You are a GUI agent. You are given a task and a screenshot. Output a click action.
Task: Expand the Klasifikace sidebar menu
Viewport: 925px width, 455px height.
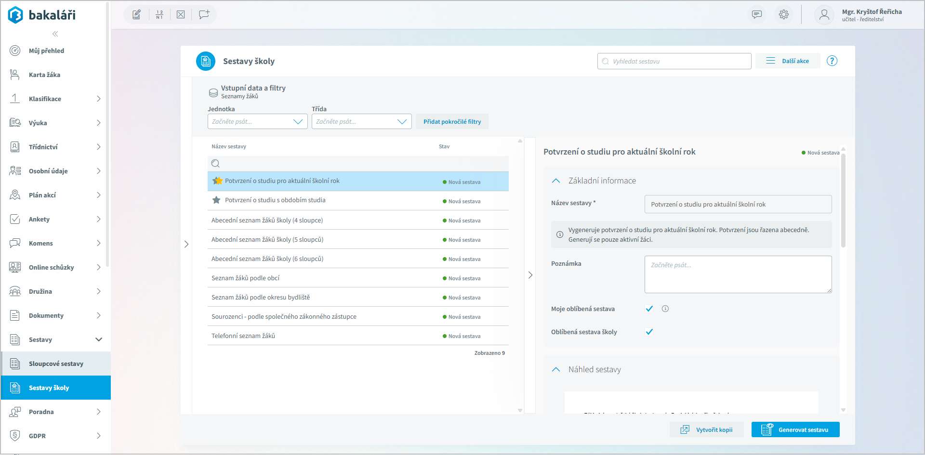(56, 99)
